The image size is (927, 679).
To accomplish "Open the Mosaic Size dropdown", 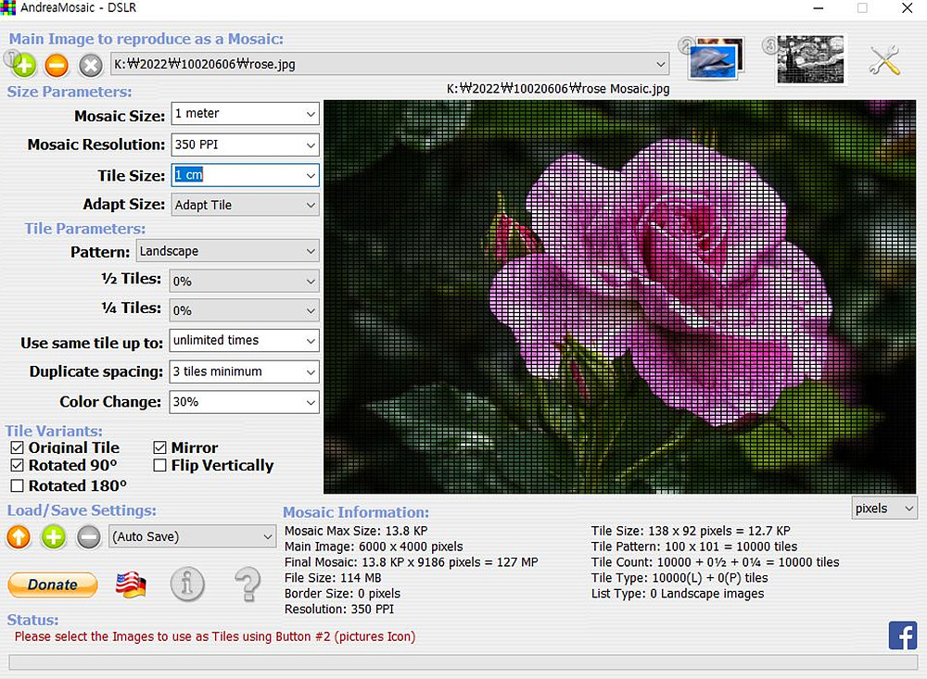I will point(311,114).
